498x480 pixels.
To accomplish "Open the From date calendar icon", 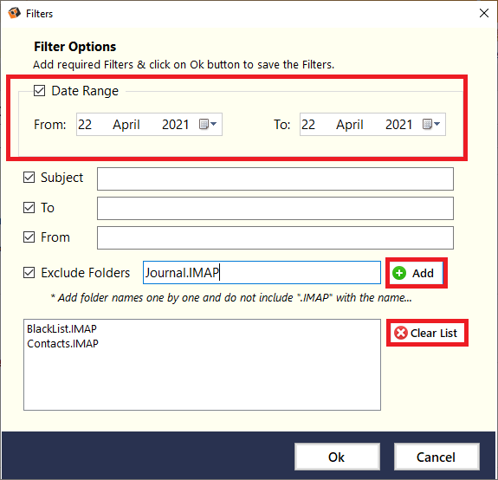I will click(x=204, y=124).
